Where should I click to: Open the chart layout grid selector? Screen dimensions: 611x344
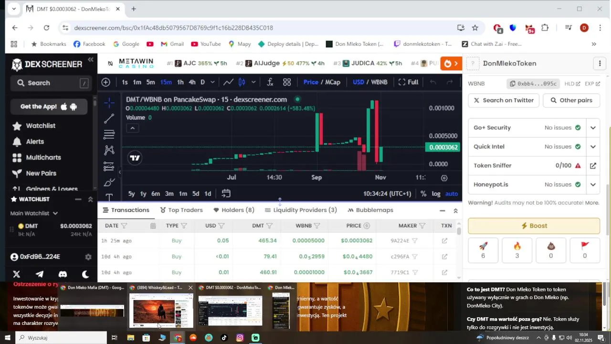click(x=287, y=82)
